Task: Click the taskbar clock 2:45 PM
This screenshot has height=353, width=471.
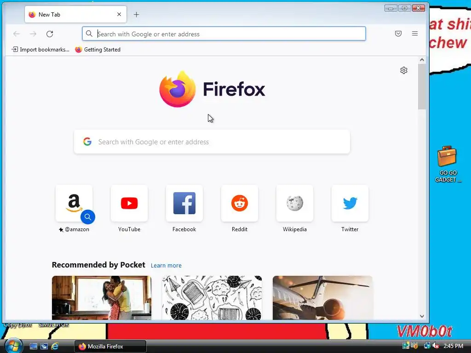Action: click(453, 346)
